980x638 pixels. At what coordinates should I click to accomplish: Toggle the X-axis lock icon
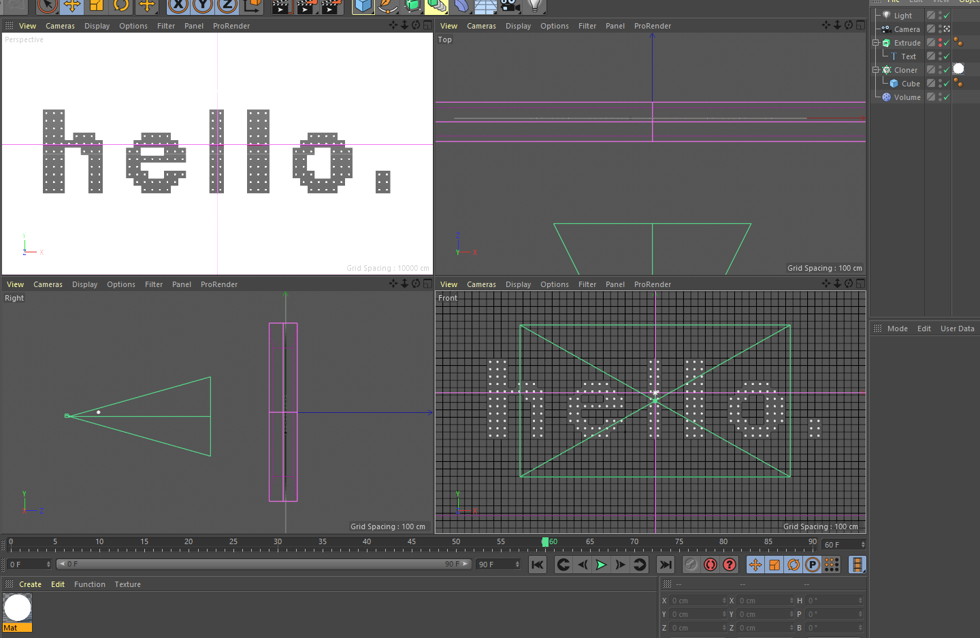178,6
